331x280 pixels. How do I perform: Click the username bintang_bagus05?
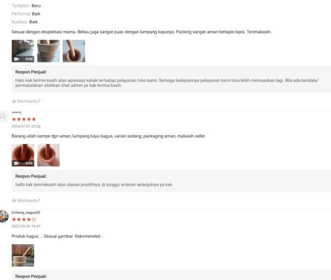coord(26,213)
